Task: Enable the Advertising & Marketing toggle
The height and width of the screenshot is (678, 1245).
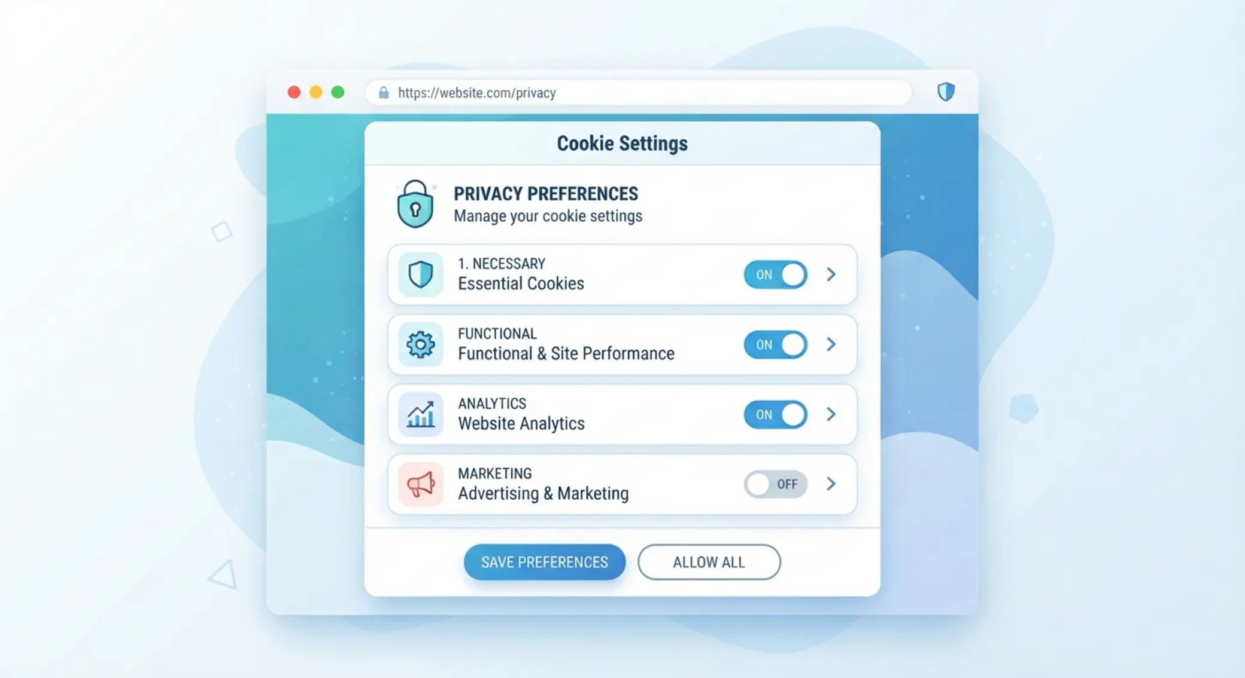Action: tap(775, 484)
